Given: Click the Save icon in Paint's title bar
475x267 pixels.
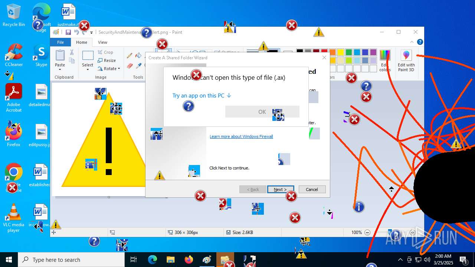Looking at the screenshot, I should [68, 32].
